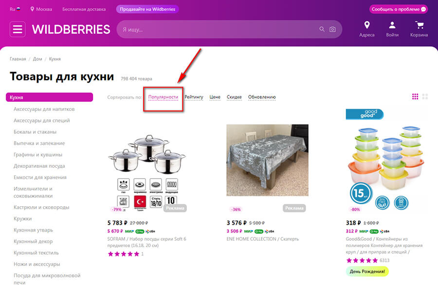Screen dimensions: 438x285
Task: Open the hamburger catalog menu
Action: tap(18, 29)
